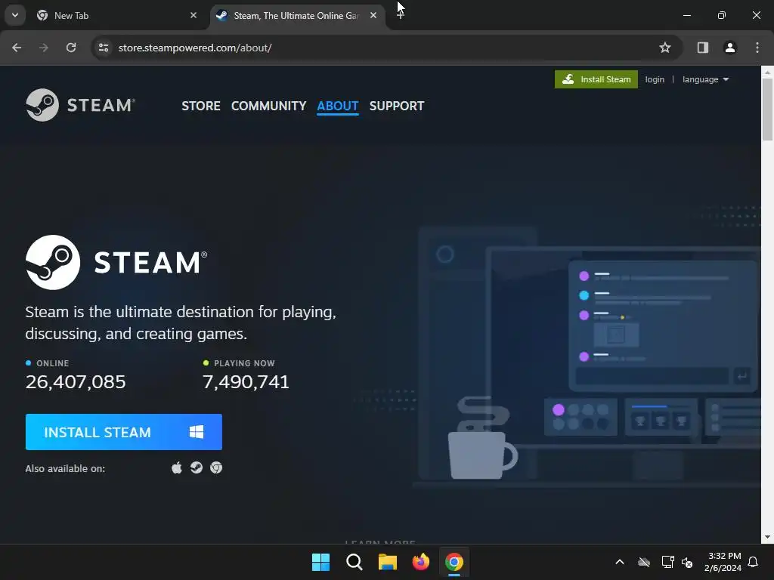
Task: Click the Apple macOS availability icon
Action: pos(177,467)
